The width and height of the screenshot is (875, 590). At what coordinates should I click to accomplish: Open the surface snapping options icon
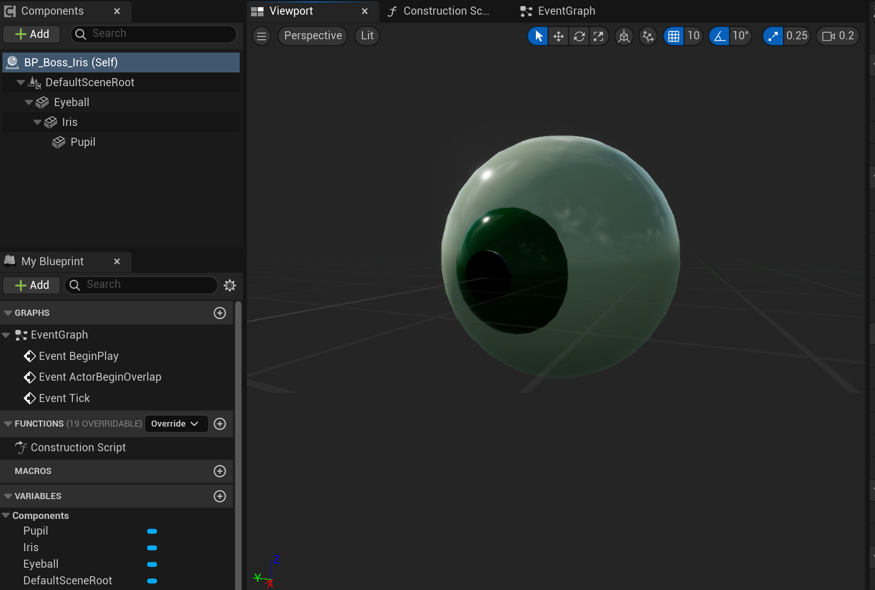tap(648, 36)
